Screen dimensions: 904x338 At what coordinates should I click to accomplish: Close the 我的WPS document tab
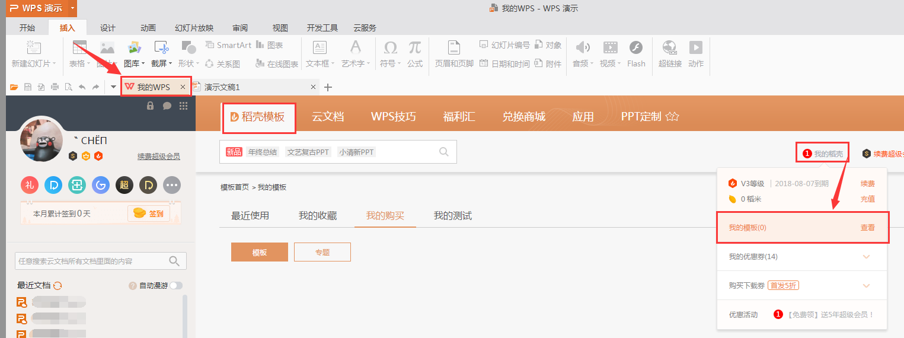coord(183,87)
